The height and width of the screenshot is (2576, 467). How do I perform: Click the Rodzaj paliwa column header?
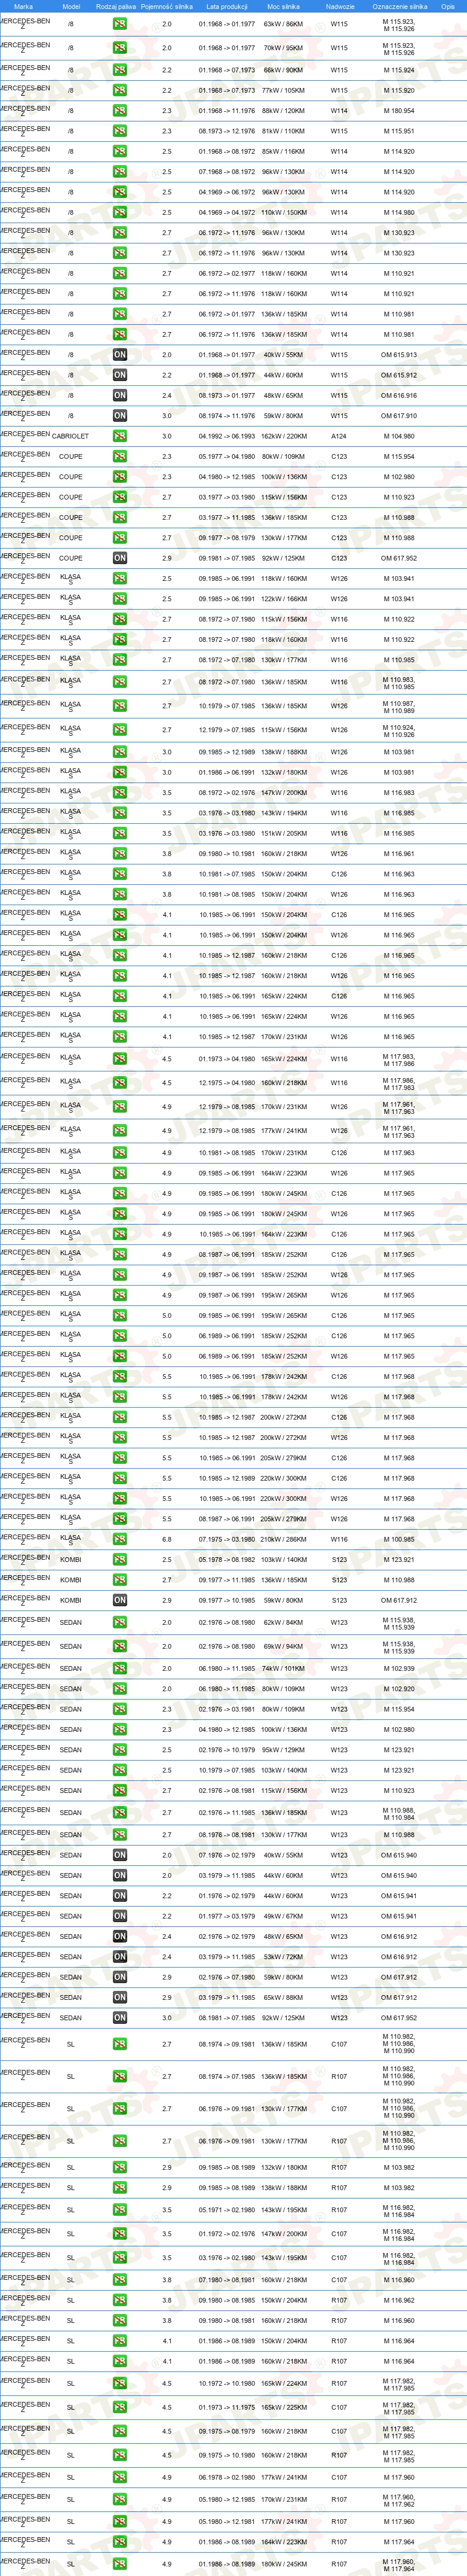point(116,6)
